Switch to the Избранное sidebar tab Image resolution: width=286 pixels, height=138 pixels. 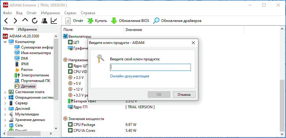point(27,29)
